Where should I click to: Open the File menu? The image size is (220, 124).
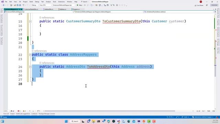(6, 2)
